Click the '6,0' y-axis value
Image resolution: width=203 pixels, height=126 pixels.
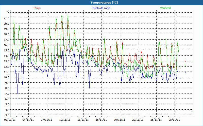(x=7, y=99)
